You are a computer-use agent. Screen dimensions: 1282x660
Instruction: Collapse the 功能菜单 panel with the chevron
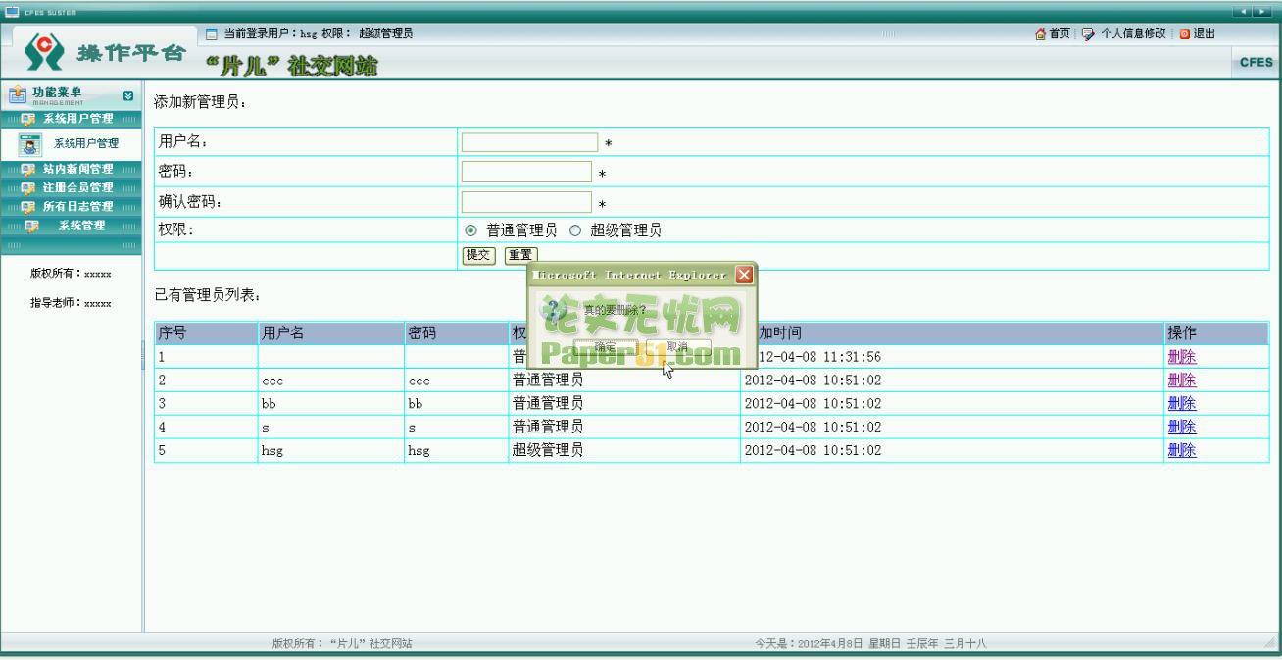click(128, 96)
